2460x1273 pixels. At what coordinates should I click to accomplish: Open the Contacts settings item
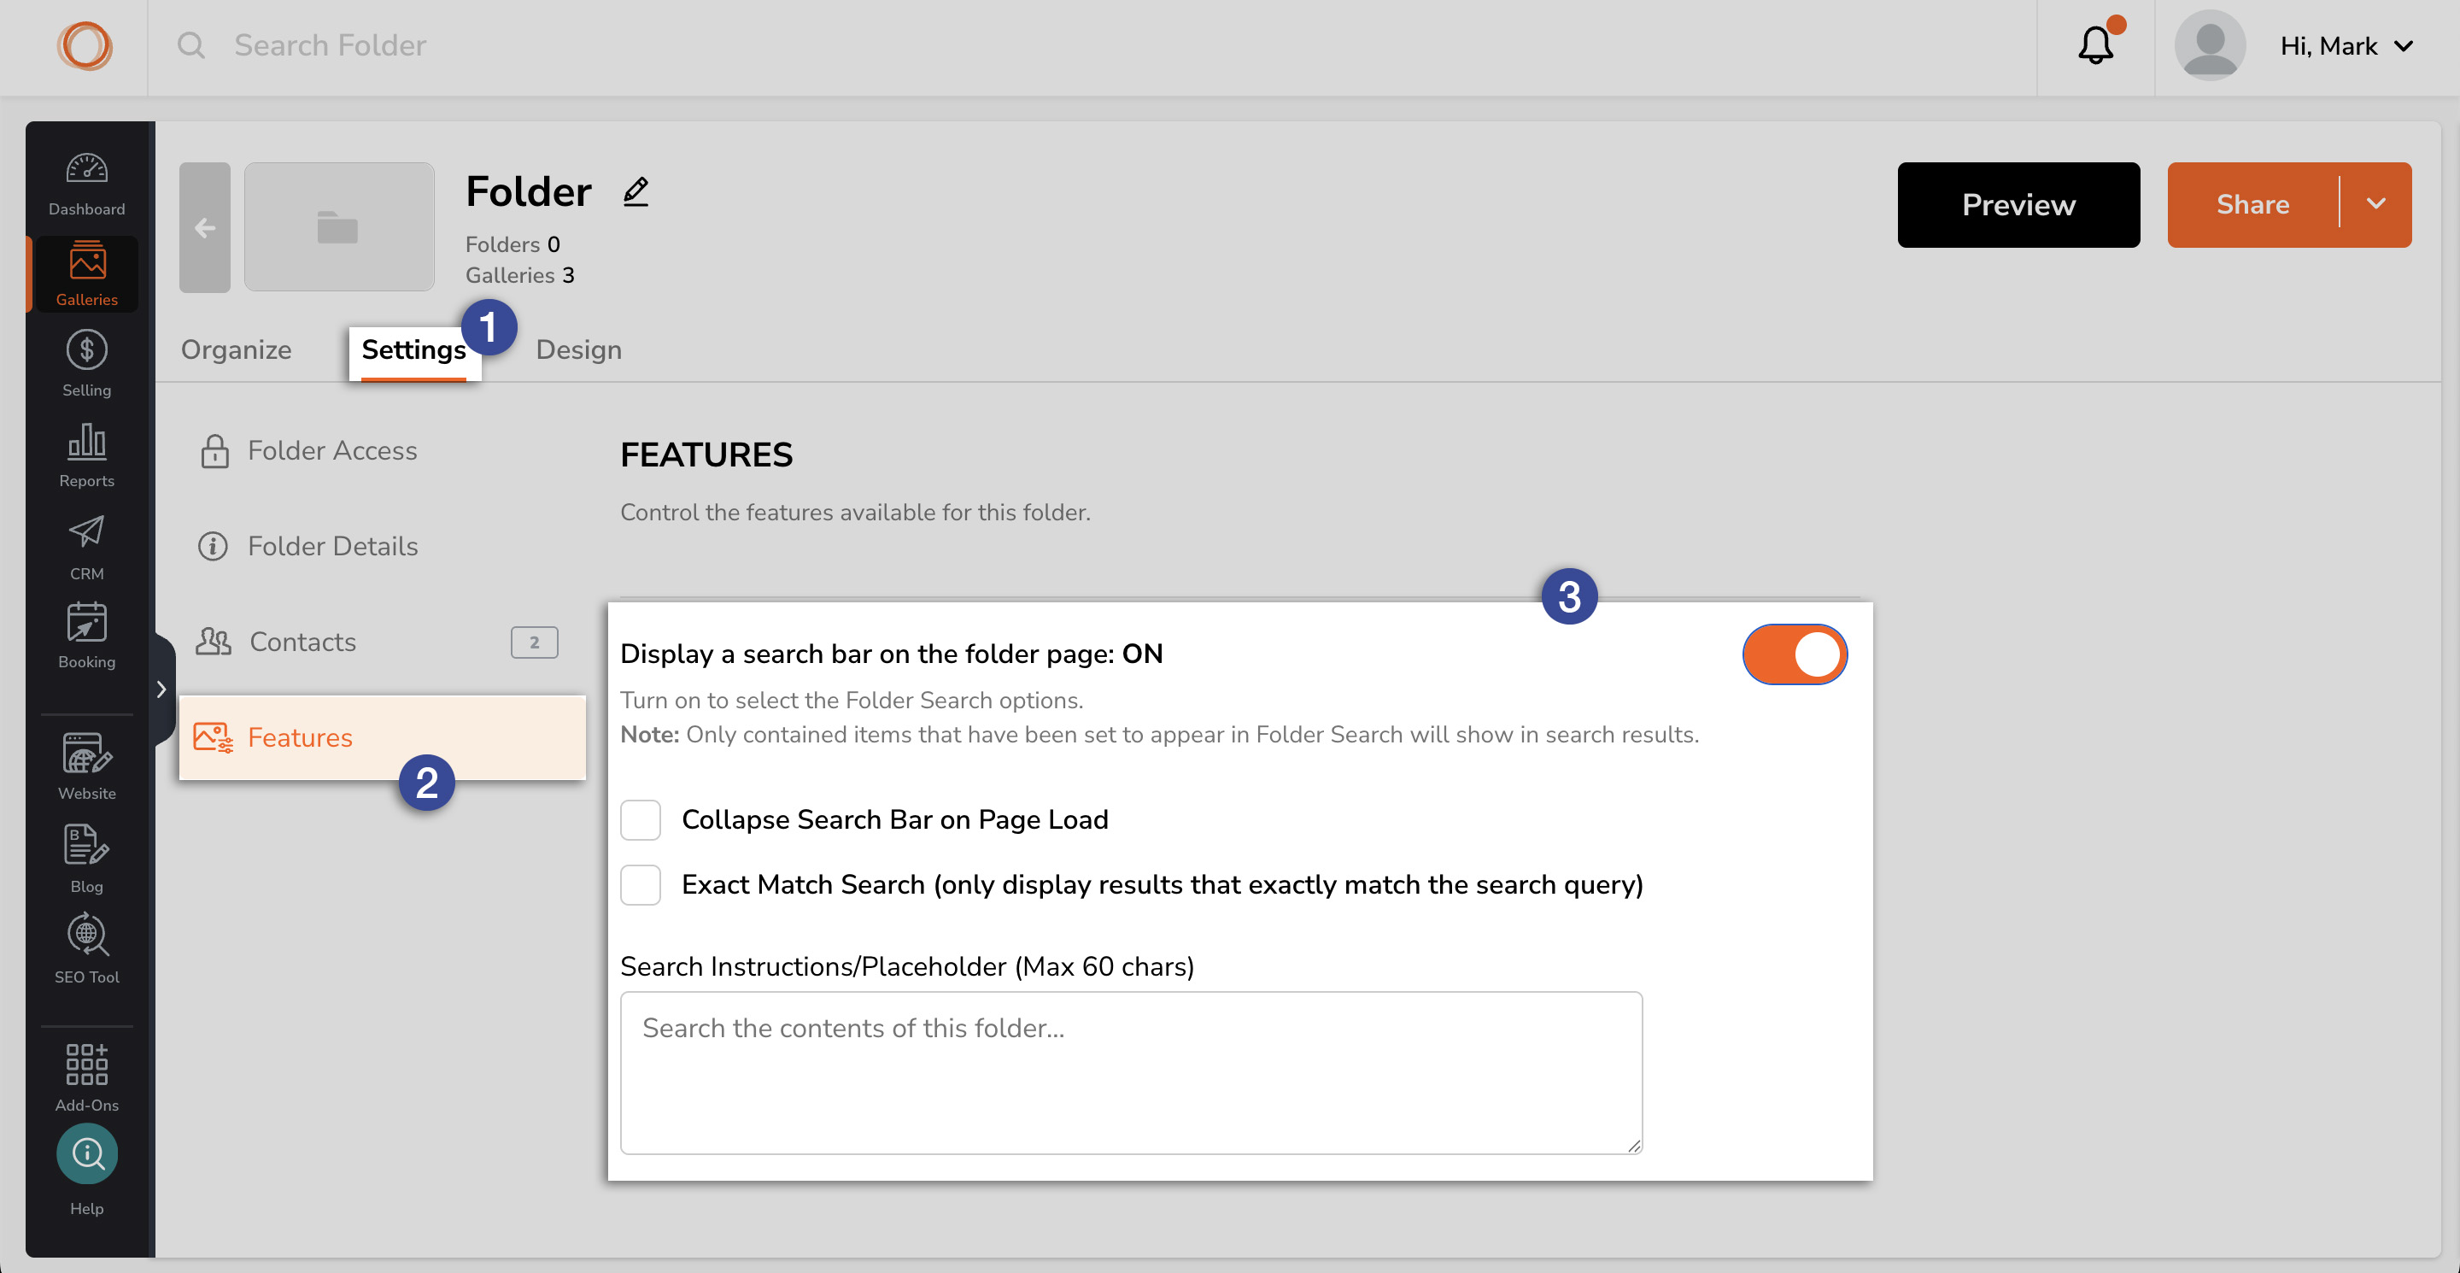click(382, 642)
